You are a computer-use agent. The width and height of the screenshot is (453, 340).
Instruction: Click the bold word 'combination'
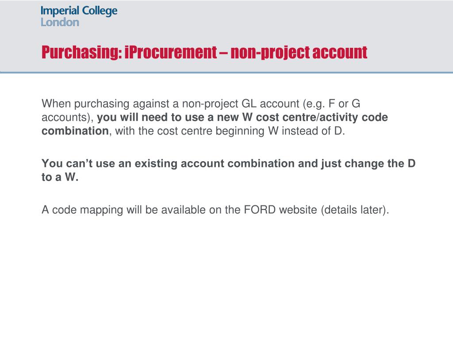tap(75, 131)
